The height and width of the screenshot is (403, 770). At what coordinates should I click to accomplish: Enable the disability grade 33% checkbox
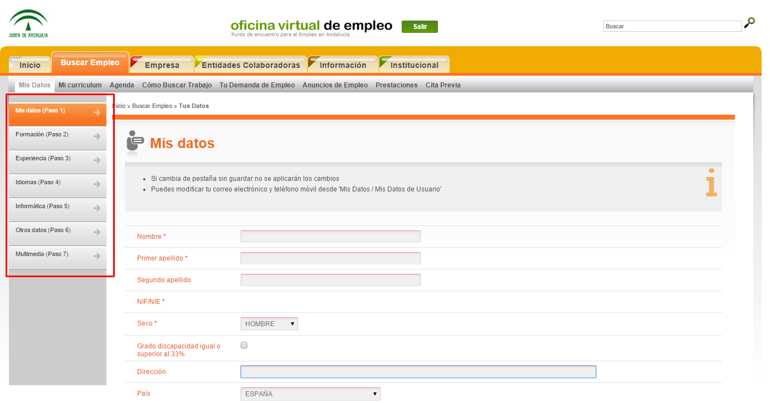243,345
